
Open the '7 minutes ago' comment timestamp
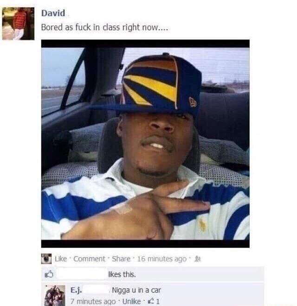point(93,301)
